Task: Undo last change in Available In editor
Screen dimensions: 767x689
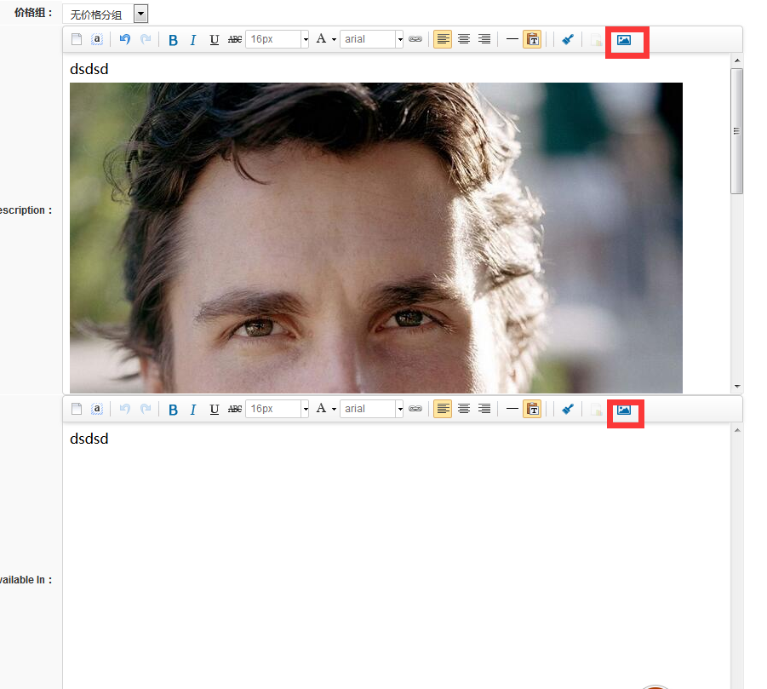Action: coord(125,409)
